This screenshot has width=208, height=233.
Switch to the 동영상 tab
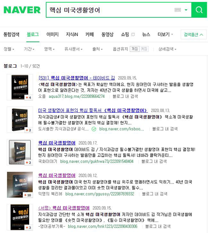tap(107, 34)
